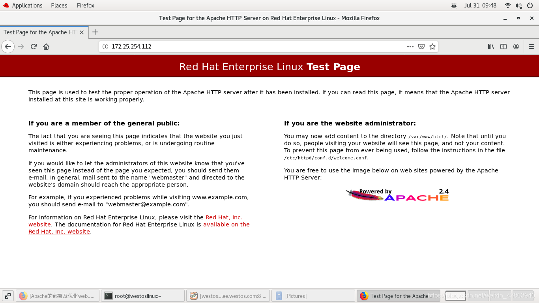Open page actions three-dot menu
Viewport: 539px width, 303px height.
(x=410, y=47)
